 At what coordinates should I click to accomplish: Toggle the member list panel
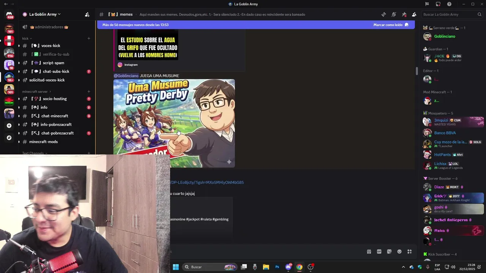pos(414,14)
